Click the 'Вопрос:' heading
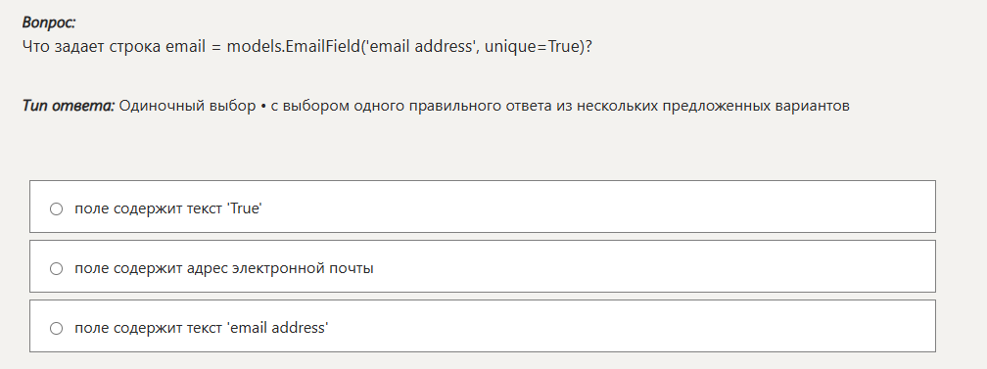The height and width of the screenshot is (369, 987). [x=49, y=23]
